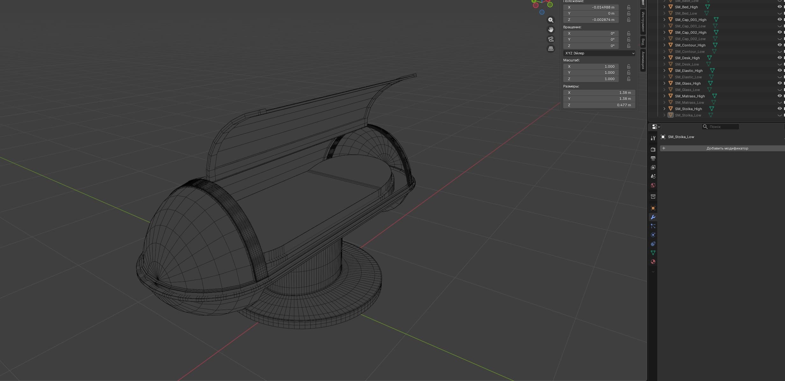Switch to orthographic view with grid icon
785x381 pixels.
pos(551,49)
